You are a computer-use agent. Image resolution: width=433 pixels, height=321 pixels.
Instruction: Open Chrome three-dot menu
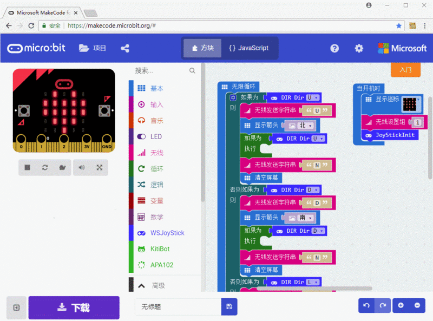point(425,25)
